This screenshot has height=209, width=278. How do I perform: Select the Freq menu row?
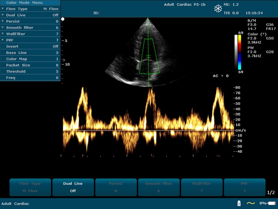[30, 78]
